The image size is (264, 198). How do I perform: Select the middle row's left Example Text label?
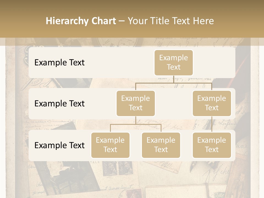click(59, 103)
